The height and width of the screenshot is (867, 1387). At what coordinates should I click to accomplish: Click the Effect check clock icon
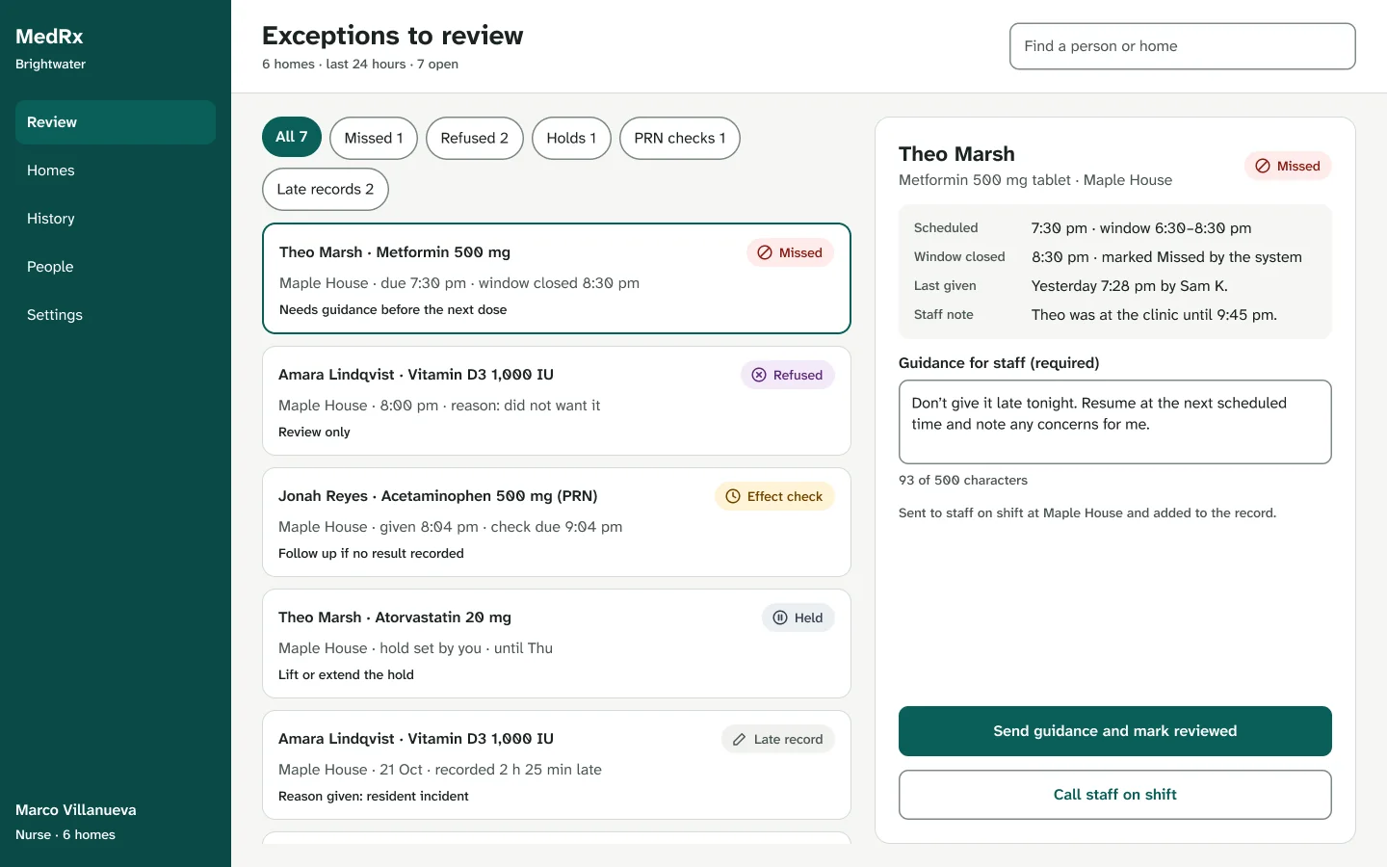pyautogui.click(x=733, y=496)
